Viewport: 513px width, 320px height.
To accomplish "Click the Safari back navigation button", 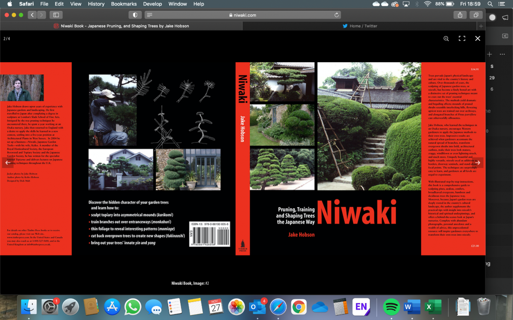I will click(x=32, y=15).
